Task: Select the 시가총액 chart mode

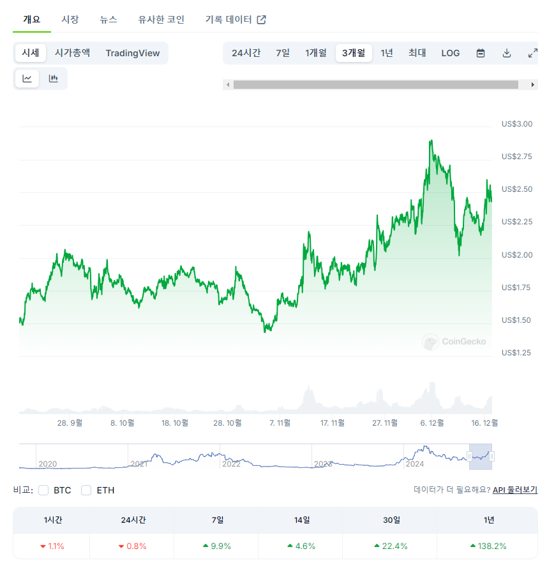Action: click(x=72, y=53)
